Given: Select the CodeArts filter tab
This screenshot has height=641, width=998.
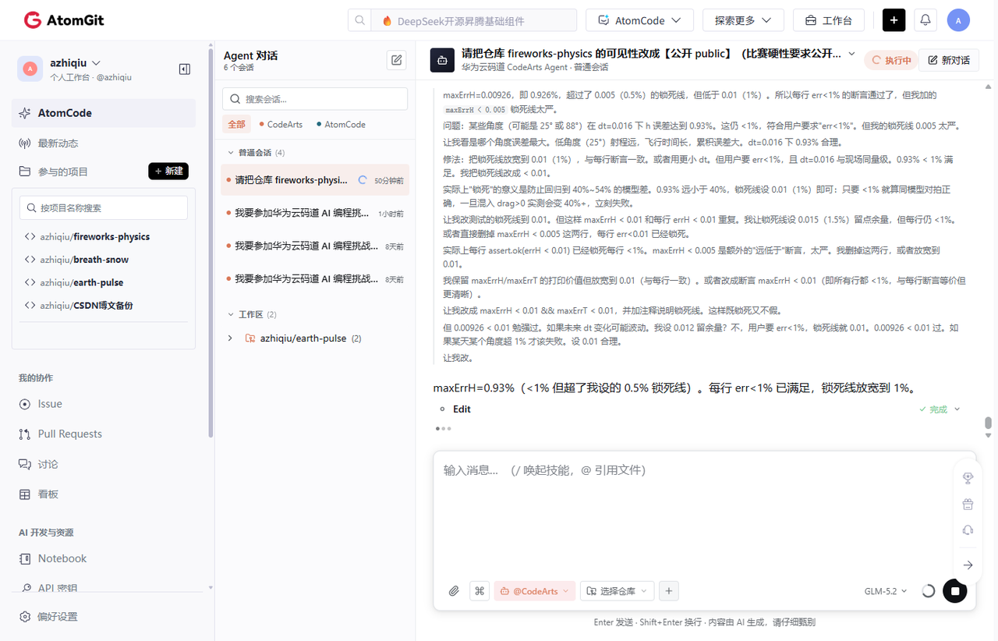Looking at the screenshot, I should tap(281, 125).
